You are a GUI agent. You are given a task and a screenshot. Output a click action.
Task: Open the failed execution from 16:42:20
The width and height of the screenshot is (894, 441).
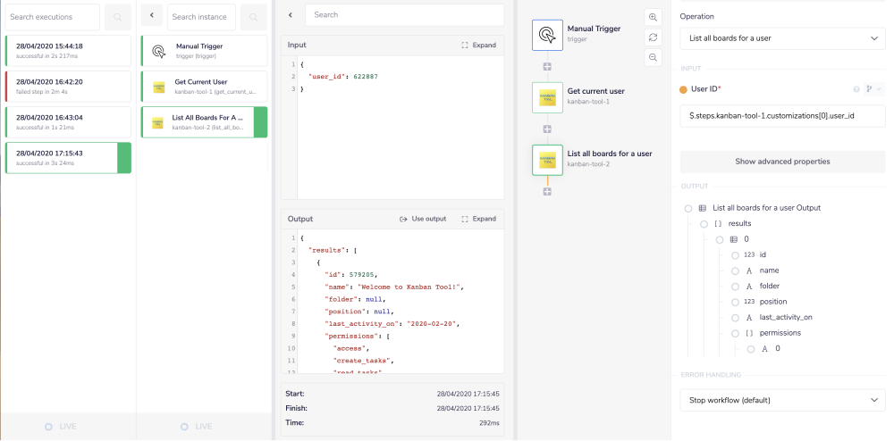pos(67,86)
